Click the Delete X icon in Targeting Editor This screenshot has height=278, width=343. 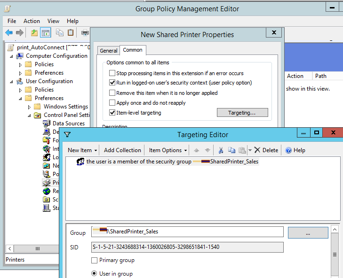tap(257, 150)
